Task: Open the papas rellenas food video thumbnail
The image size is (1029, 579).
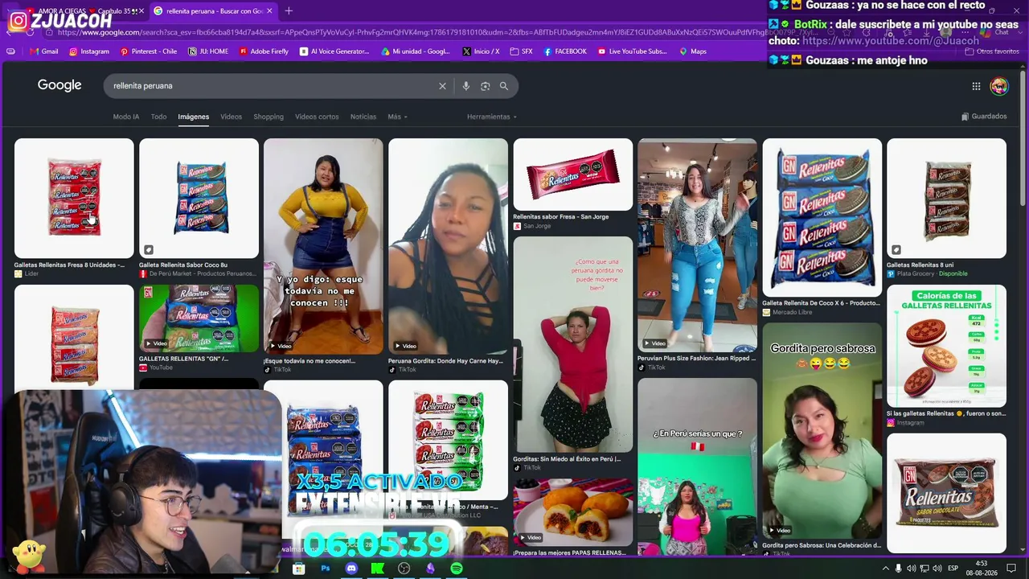Action: [x=573, y=512]
